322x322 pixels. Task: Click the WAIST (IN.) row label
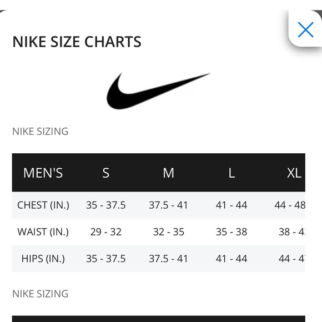[x=43, y=232]
